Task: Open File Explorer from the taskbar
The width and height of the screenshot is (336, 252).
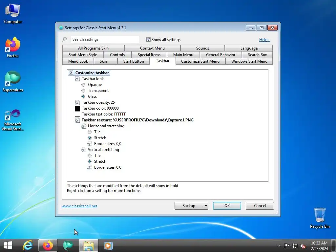Action: [89, 245]
